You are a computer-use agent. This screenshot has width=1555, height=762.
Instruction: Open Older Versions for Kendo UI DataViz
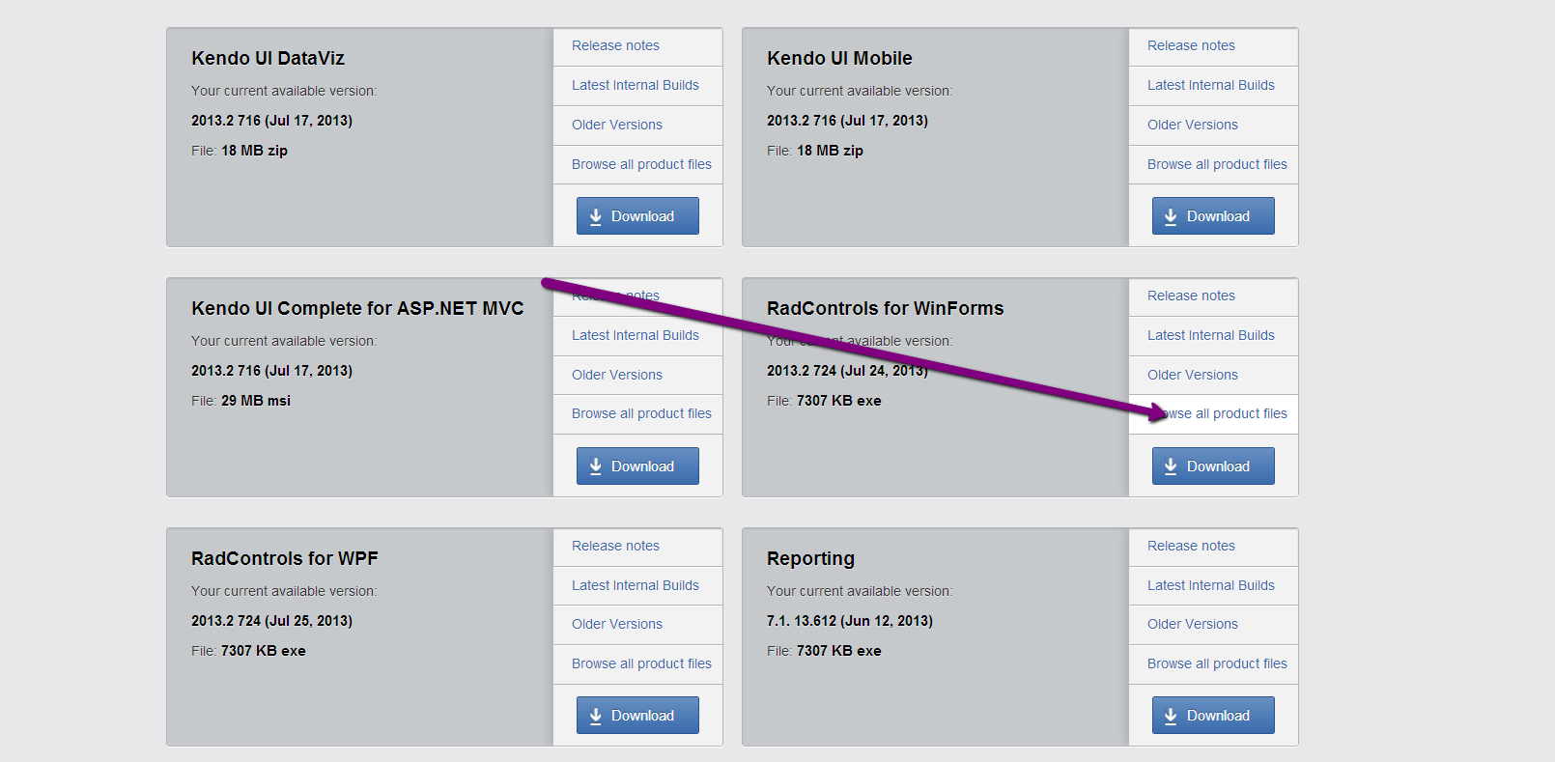[x=616, y=125]
